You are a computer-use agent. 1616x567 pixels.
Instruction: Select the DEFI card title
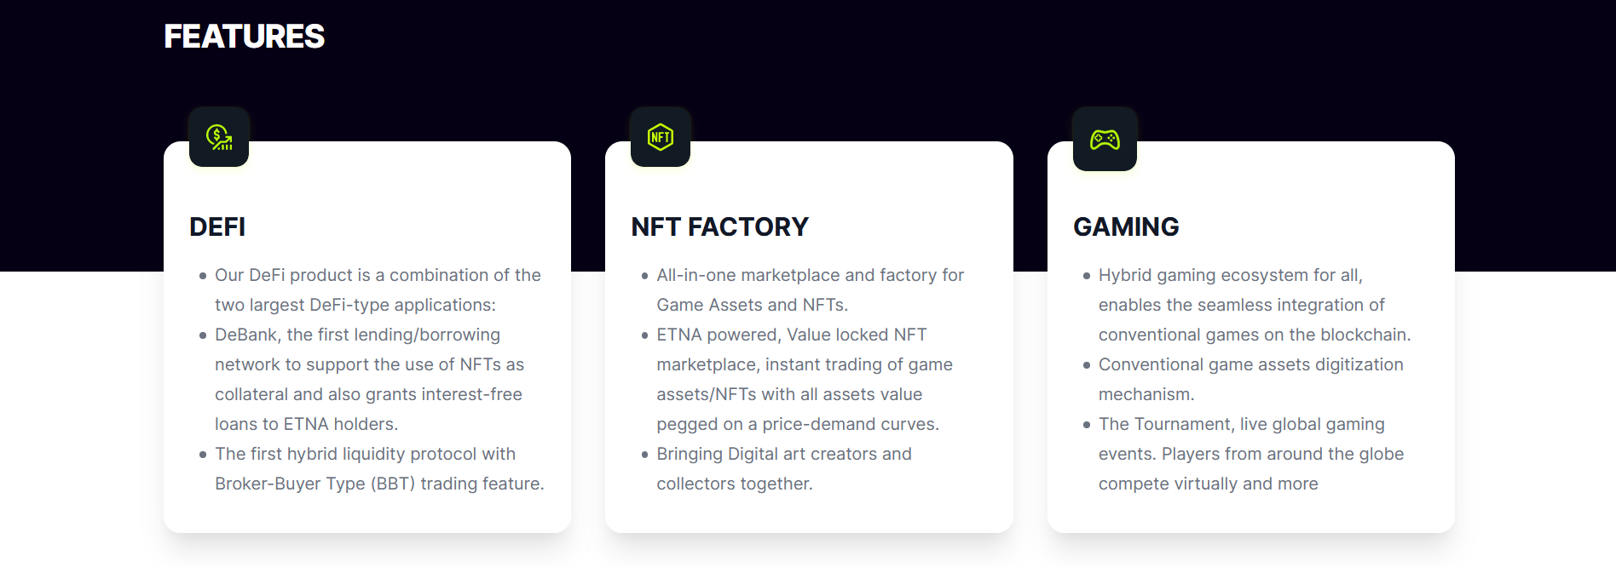pyautogui.click(x=217, y=226)
